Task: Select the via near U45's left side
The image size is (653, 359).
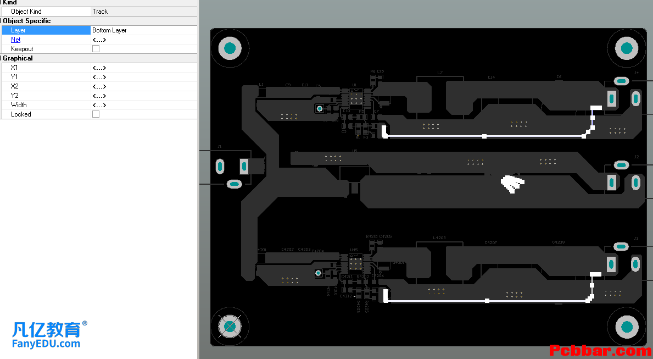Action: [318, 273]
